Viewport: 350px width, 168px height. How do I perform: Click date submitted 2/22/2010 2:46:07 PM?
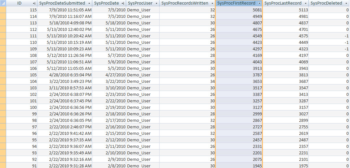(65, 127)
